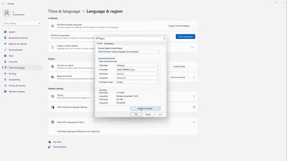Open the Long date format dropdown
The width and height of the screenshot is (287, 161).
tap(138, 70)
